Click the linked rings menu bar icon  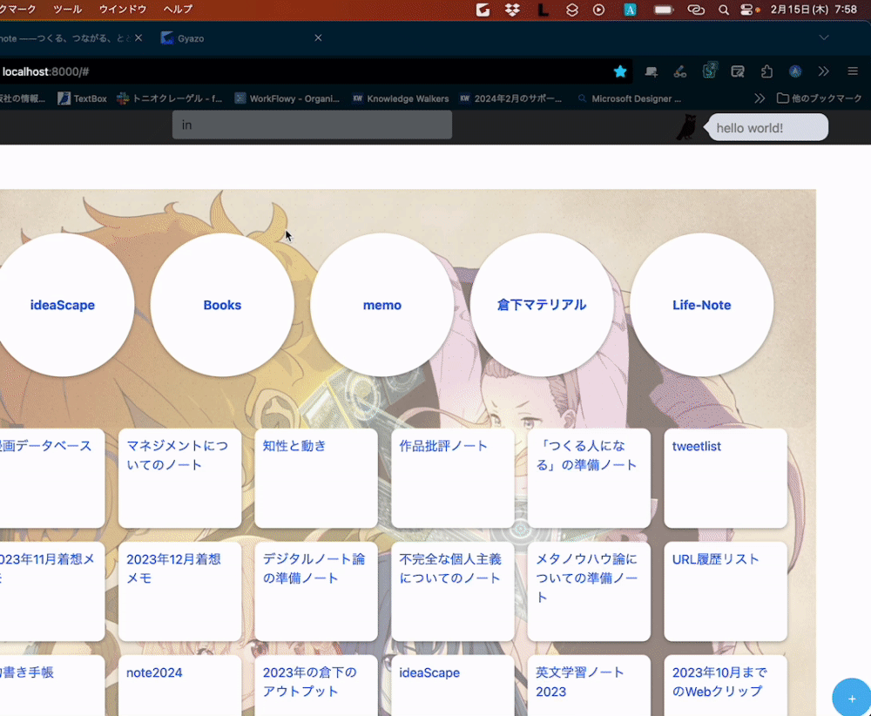[695, 10]
